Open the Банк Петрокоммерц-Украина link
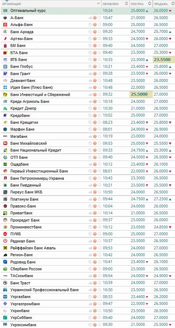Screen dimensions: 175x328 (37, 178)
